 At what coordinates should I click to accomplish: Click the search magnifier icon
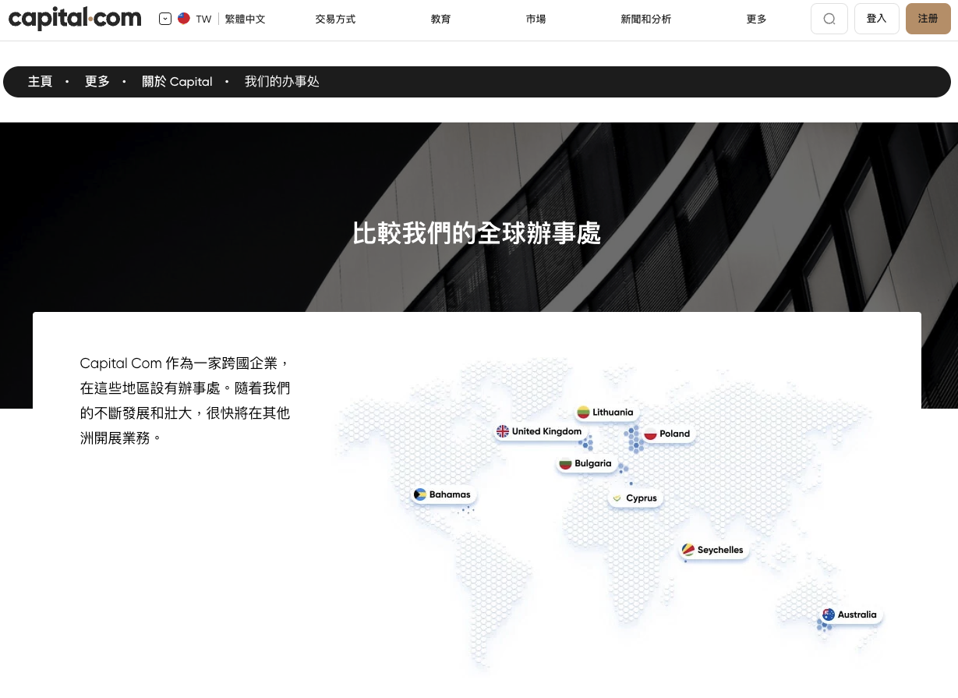pos(829,19)
